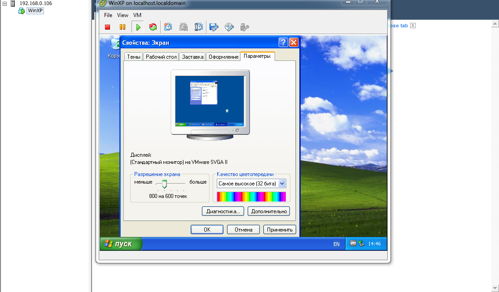Open CD/DVD drive connection settings icon

229,27
